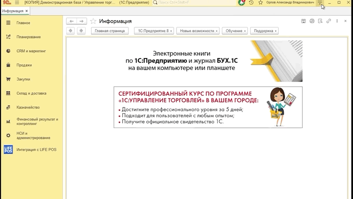Click user name Орлов Александр Владимирович

(290, 2)
